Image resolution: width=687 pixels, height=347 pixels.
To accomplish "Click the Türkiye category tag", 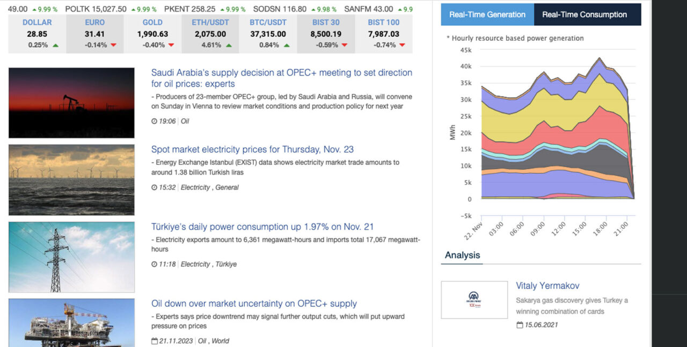I will click(x=227, y=264).
